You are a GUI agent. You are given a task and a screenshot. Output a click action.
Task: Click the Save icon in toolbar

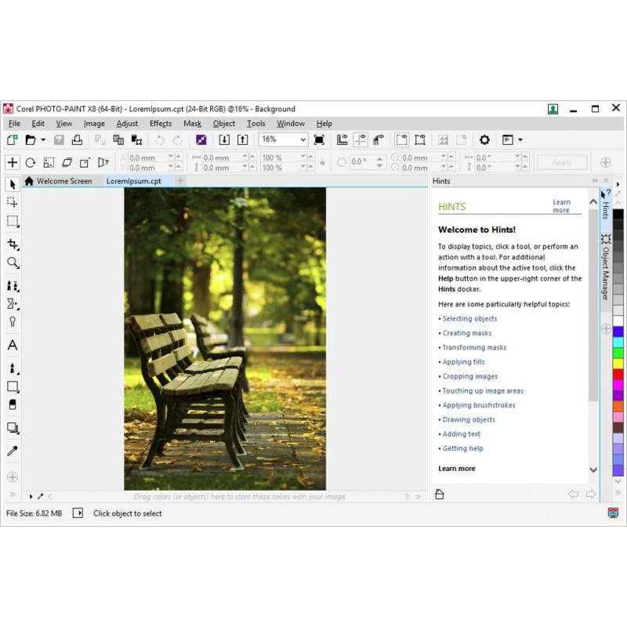click(x=60, y=140)
